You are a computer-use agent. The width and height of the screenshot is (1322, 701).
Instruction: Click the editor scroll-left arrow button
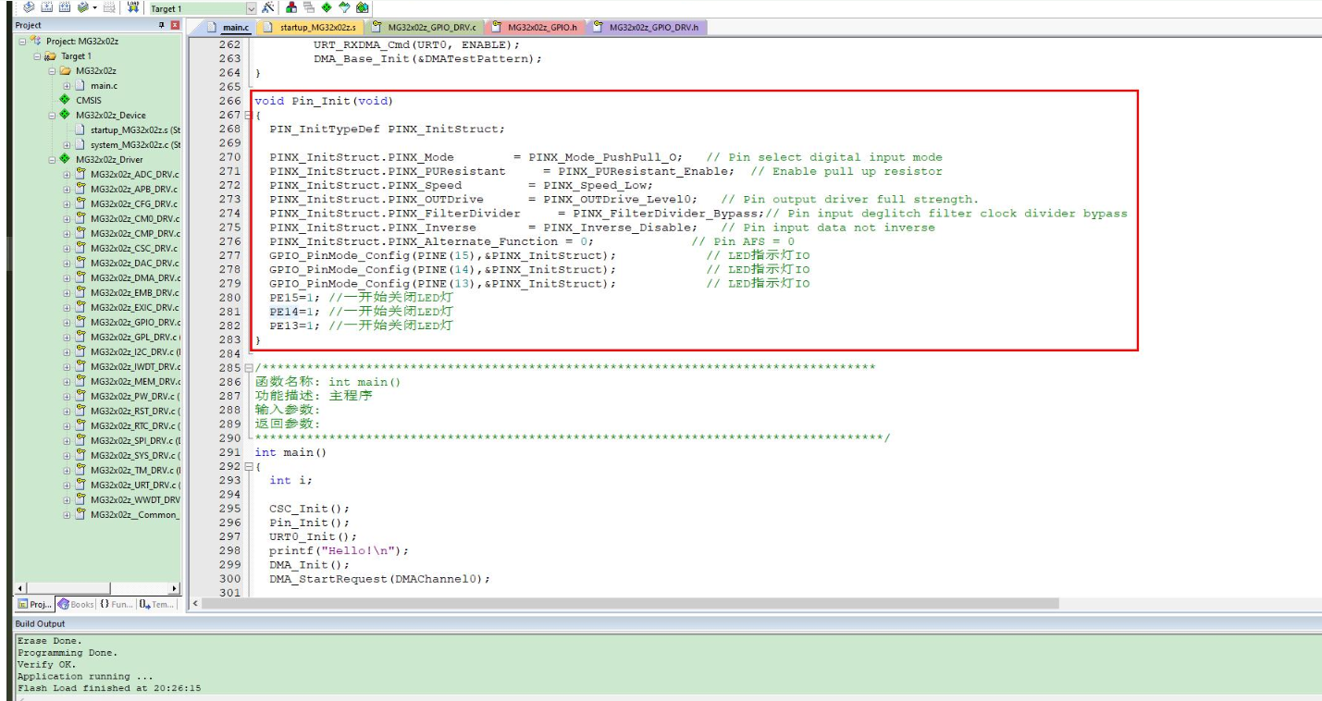click(194, 604)
